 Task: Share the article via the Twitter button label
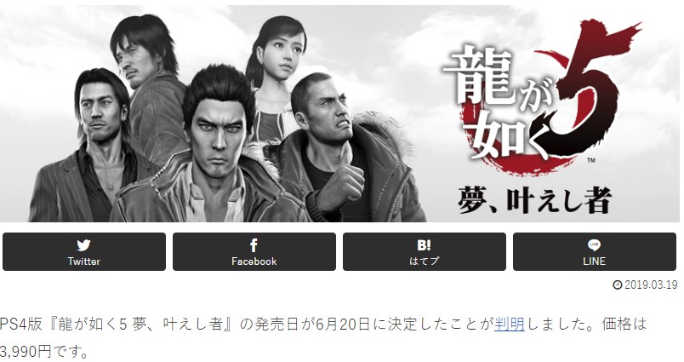coord(83,261)
